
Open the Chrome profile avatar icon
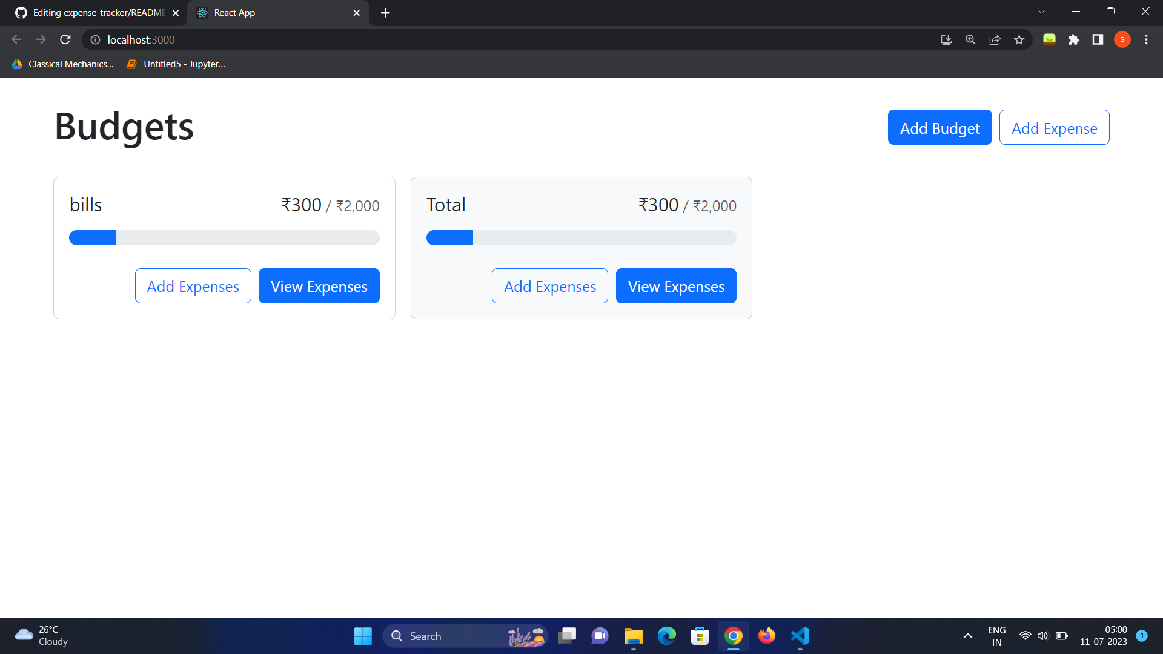[x=1122, y=39]
